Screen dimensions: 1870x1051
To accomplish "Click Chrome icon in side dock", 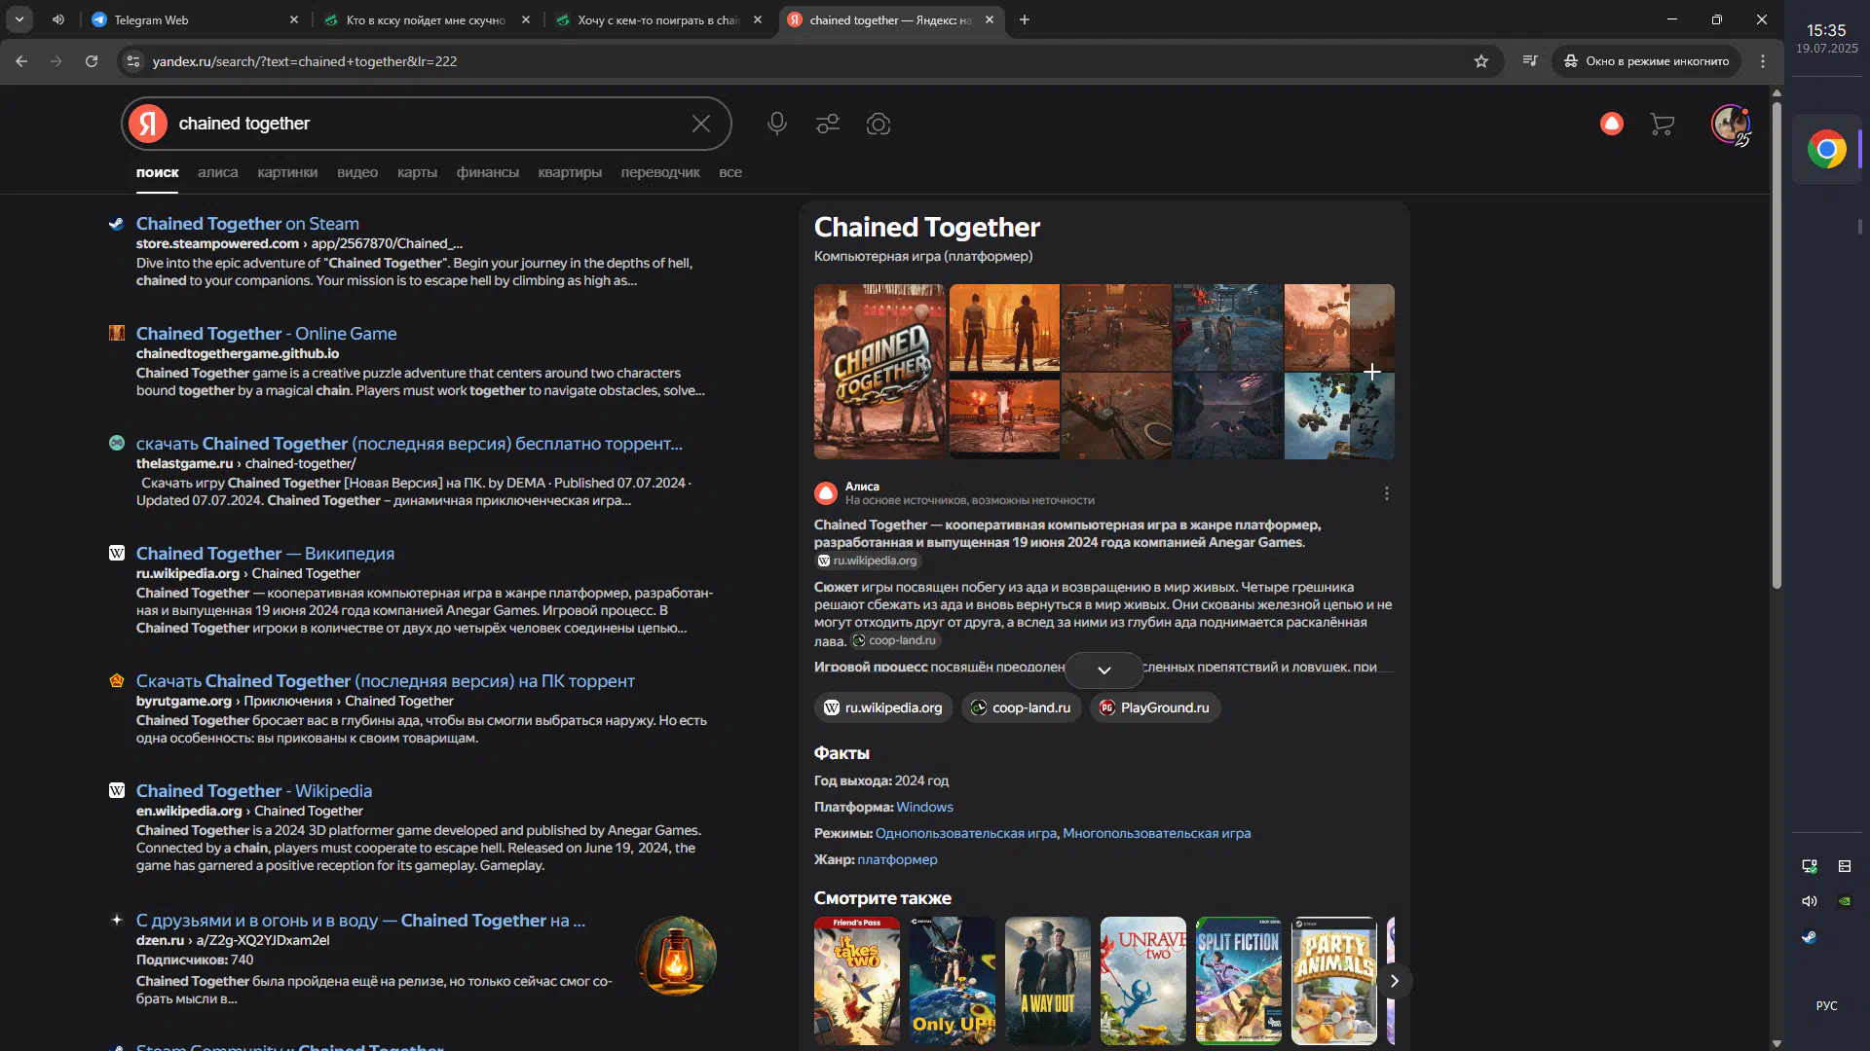I will (1826, 150).
